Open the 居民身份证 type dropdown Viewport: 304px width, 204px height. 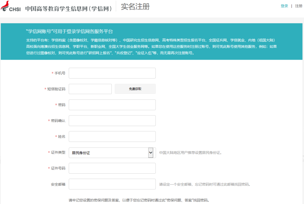pos(108,153)
